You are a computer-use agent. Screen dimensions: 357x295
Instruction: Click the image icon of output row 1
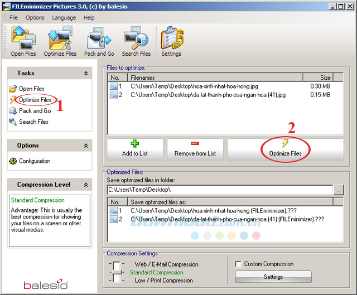point(114,211)
